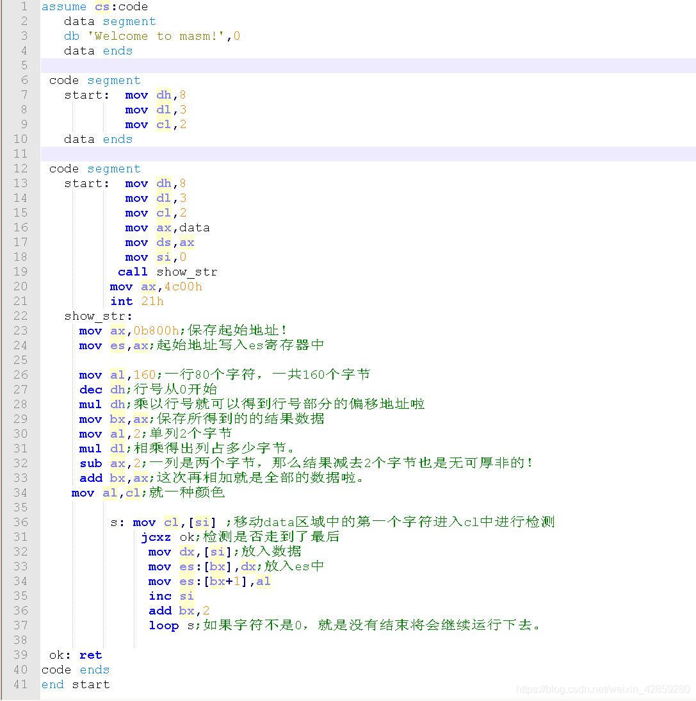The image size is (696, 701).
Task: Select the "mul dl" instruction on line 31
Action: (x=101, y=449)
